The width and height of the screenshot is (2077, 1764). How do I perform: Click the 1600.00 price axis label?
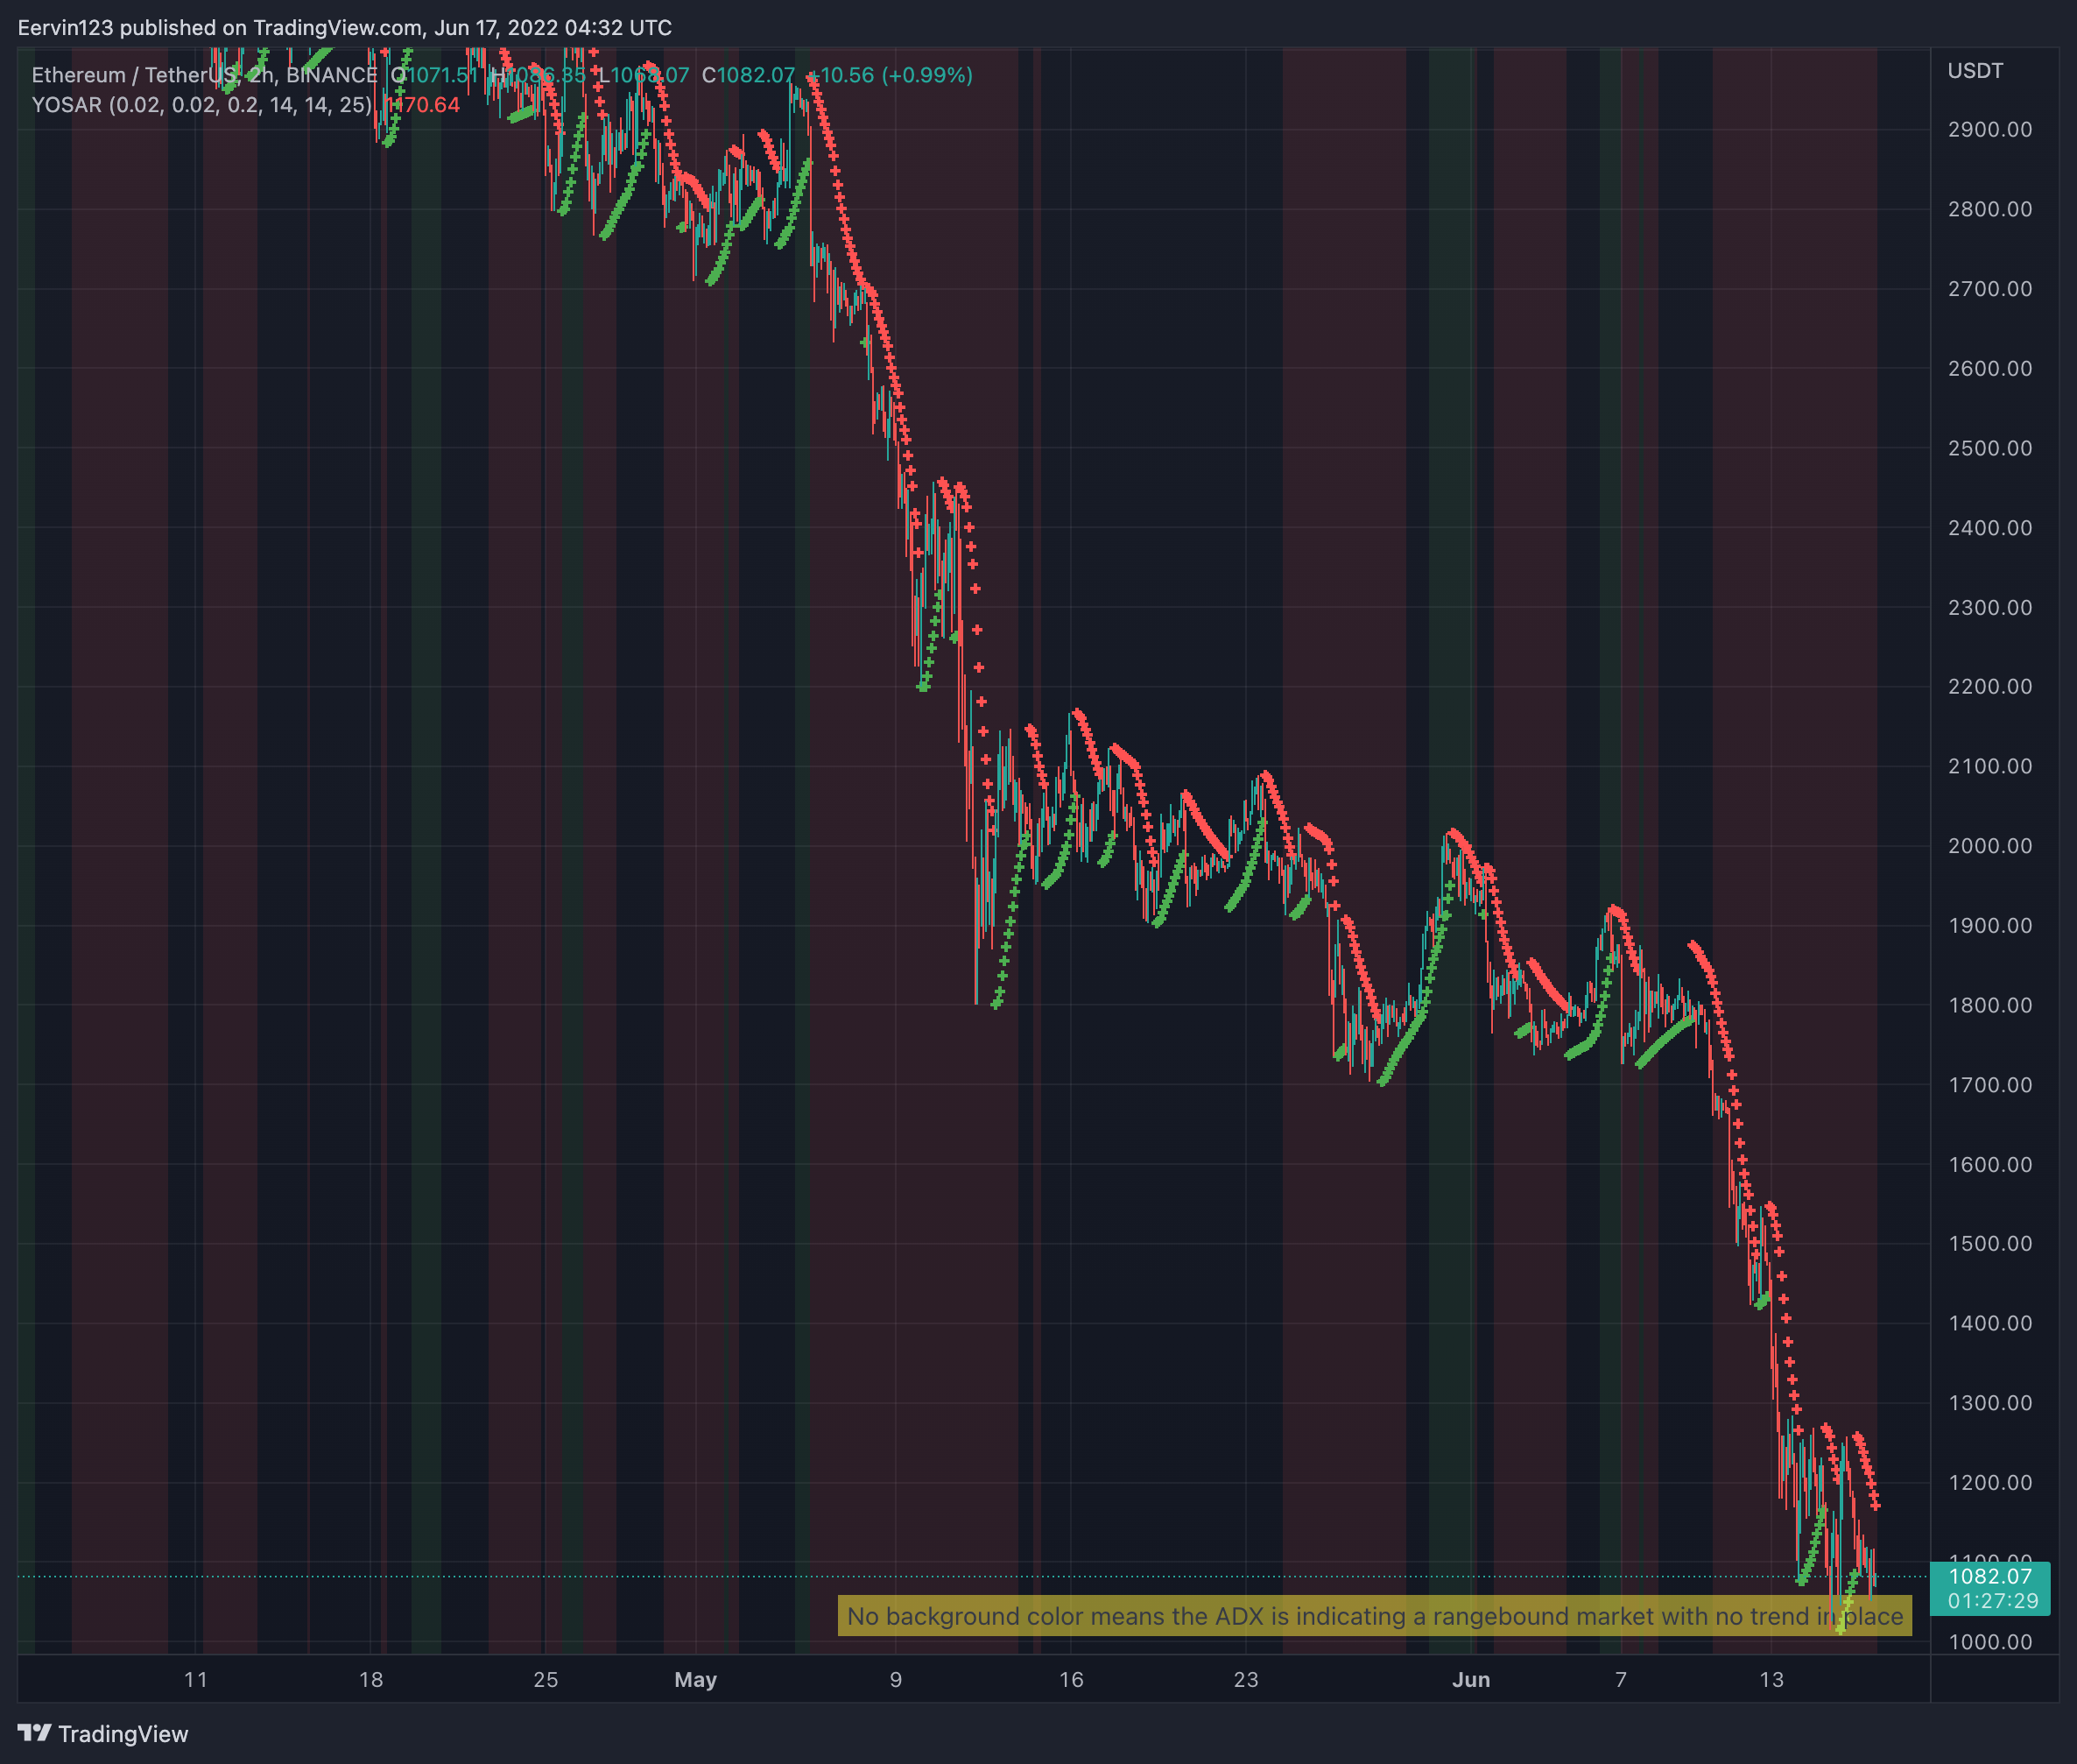(x=1989, y=1164)
